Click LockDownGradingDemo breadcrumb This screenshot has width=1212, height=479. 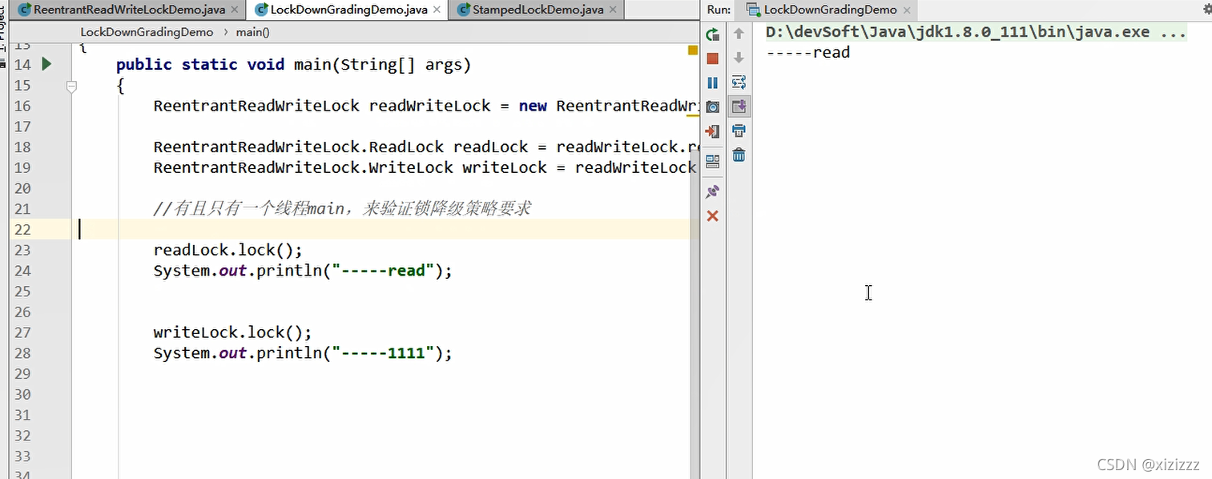[147, 32]
